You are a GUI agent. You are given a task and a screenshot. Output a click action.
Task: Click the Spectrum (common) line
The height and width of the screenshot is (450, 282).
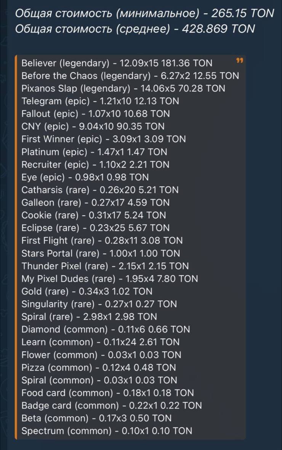(x=107, y=431)
